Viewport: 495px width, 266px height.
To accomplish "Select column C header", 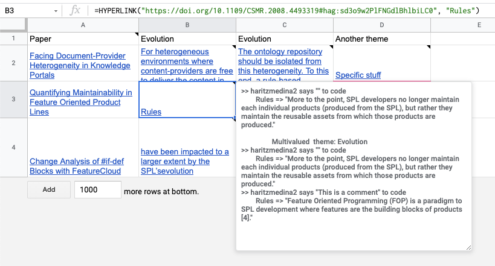I will point(285,25).
